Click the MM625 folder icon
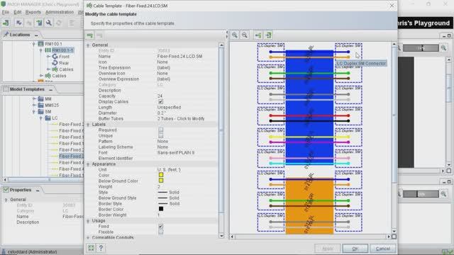 pos(41,106)
